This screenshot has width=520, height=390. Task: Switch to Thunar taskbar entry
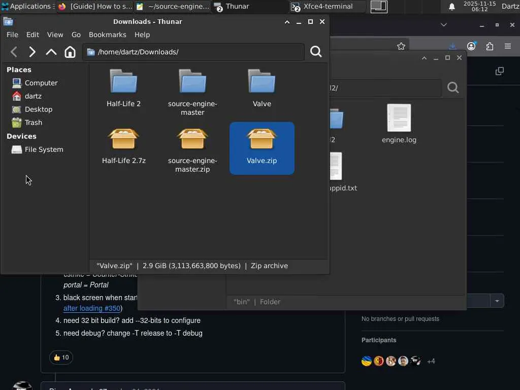(x=250, y=6)
